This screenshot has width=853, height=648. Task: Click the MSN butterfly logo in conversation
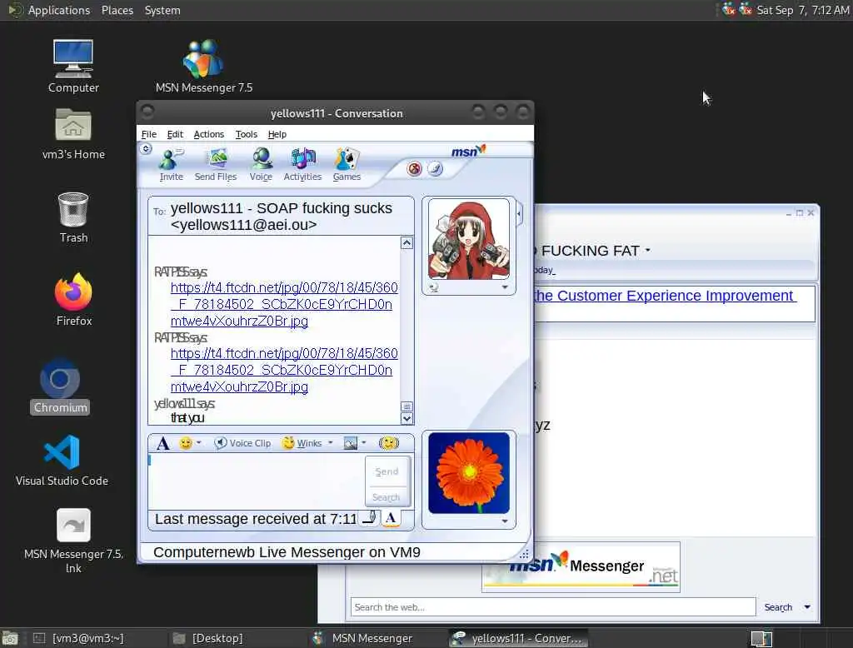468,151
